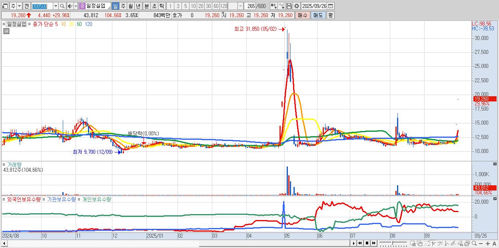Select the 10 interval button
499x248 pixels.
point(193,6)
